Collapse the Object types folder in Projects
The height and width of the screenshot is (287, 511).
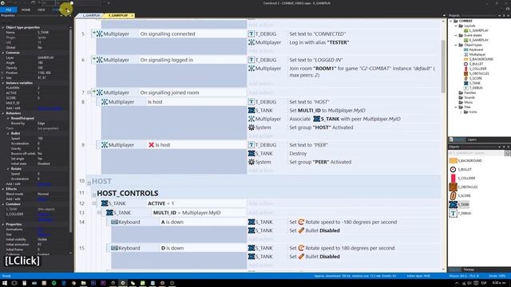(456, 45)
